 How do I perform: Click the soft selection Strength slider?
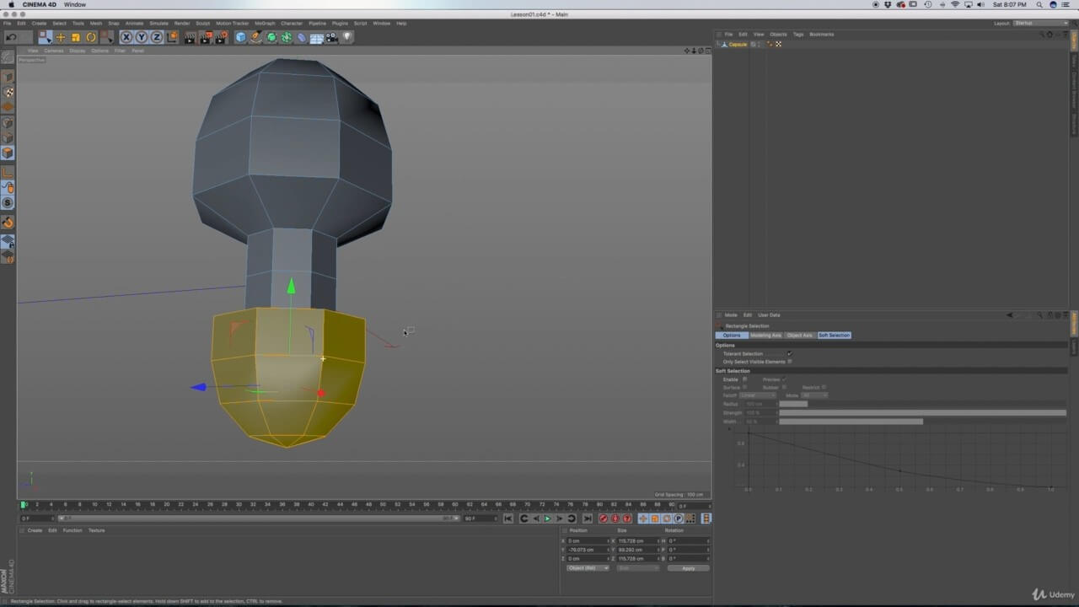coord(922,413)
